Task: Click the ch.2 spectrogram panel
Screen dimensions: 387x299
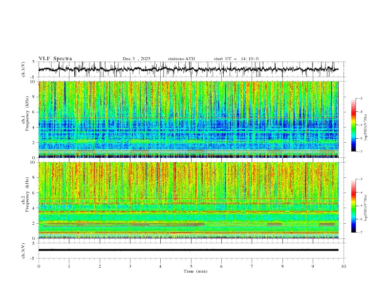Action: (189, 200)
